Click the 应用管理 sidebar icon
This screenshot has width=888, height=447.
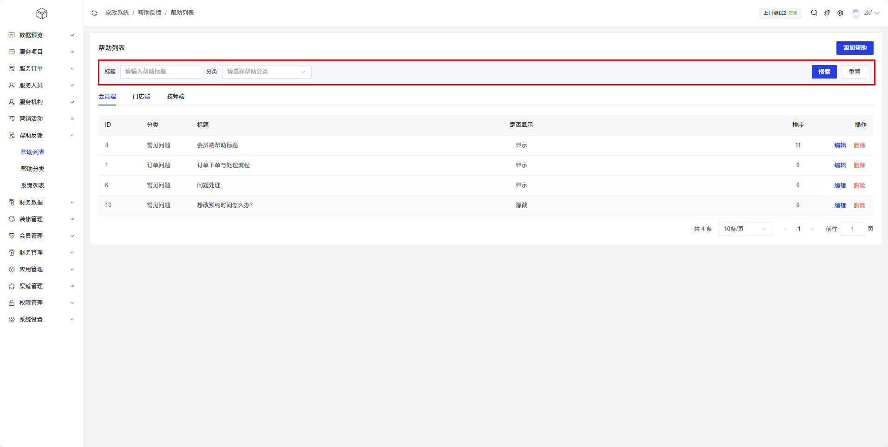pyautogui.click(x=12, y=270)
